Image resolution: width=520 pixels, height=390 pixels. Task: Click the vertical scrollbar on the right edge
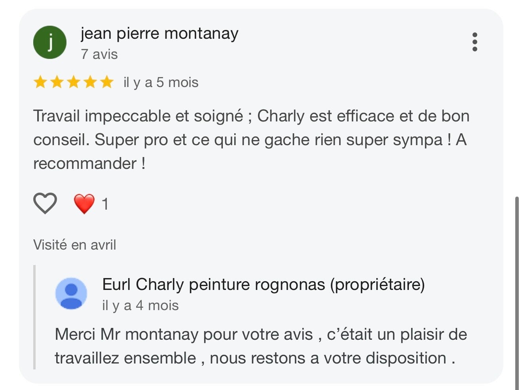pos(516,293)
